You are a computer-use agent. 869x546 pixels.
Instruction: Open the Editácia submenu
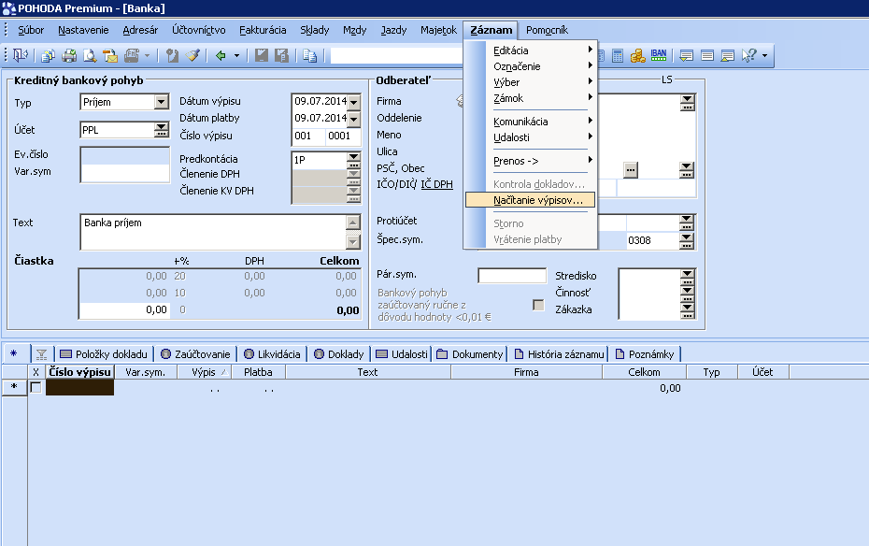tap(531, 50)
